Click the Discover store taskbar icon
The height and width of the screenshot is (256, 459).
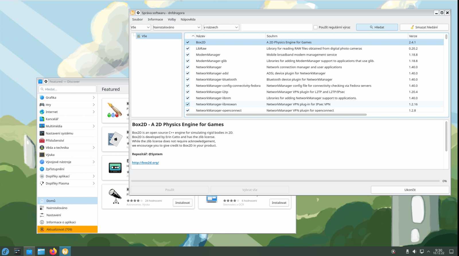29,251
